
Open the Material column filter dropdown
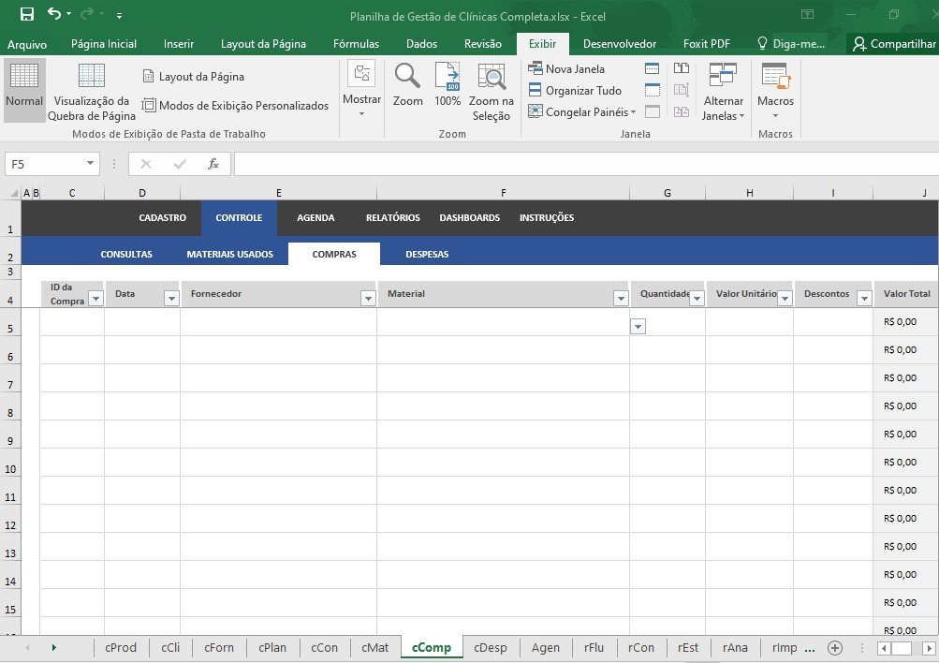tap(620, 298)
